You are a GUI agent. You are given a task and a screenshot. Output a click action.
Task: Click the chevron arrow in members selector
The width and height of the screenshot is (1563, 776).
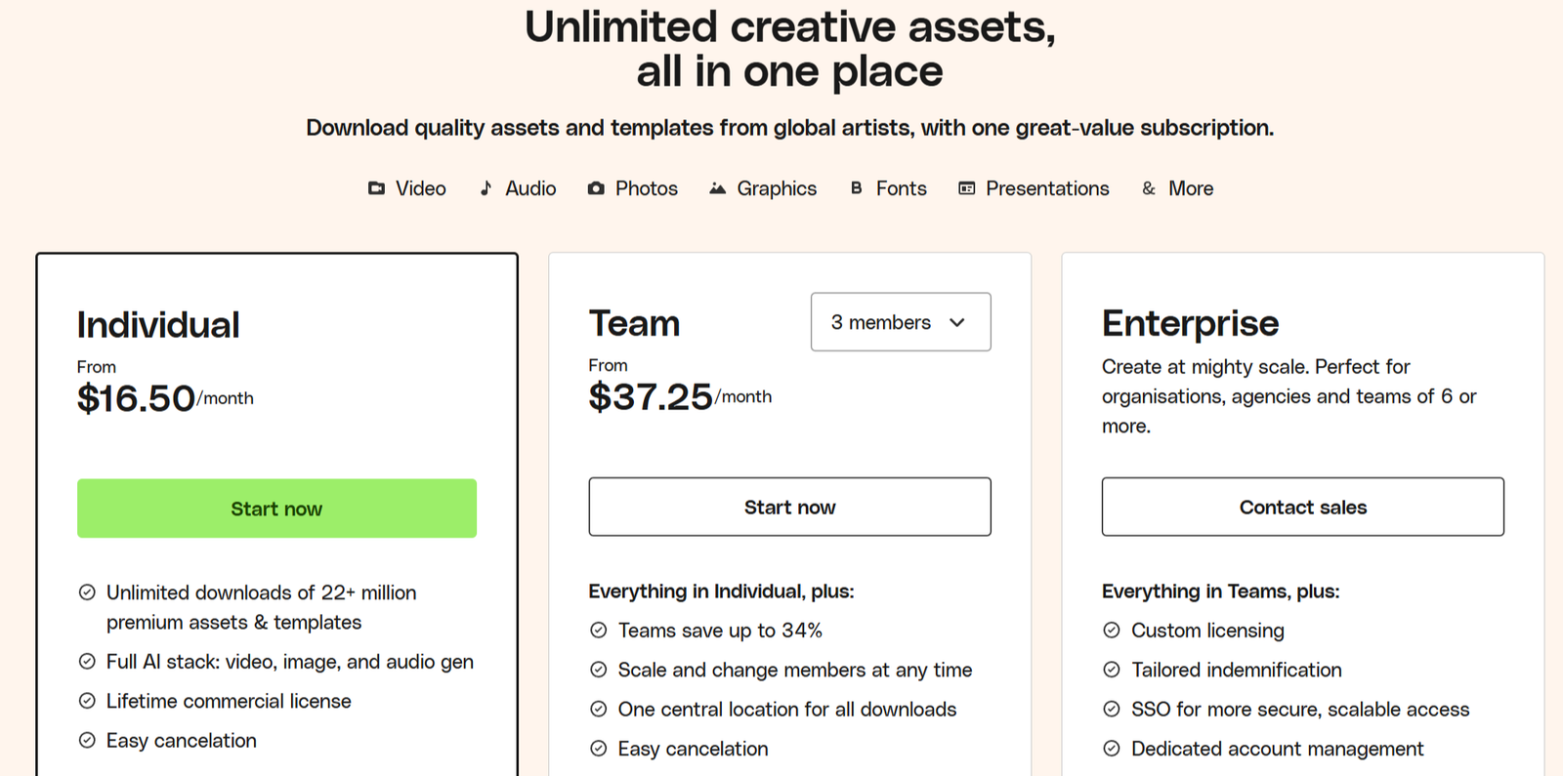pyautogui.click(x=957, y=322)
